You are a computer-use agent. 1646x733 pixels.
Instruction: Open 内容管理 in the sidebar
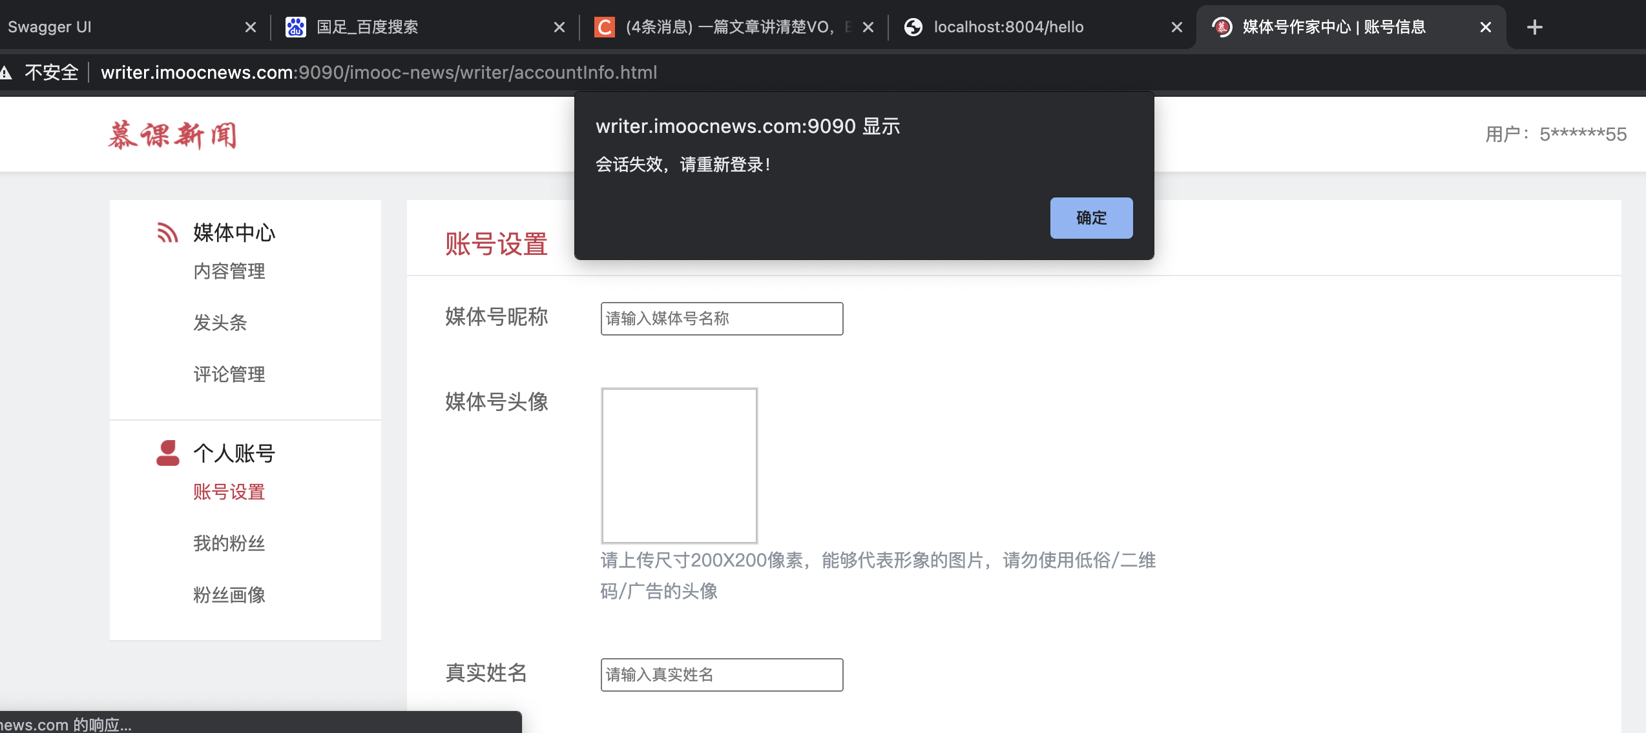click(229, 271)
